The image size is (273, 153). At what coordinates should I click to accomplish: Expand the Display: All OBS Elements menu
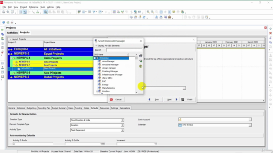coord(107,45)
